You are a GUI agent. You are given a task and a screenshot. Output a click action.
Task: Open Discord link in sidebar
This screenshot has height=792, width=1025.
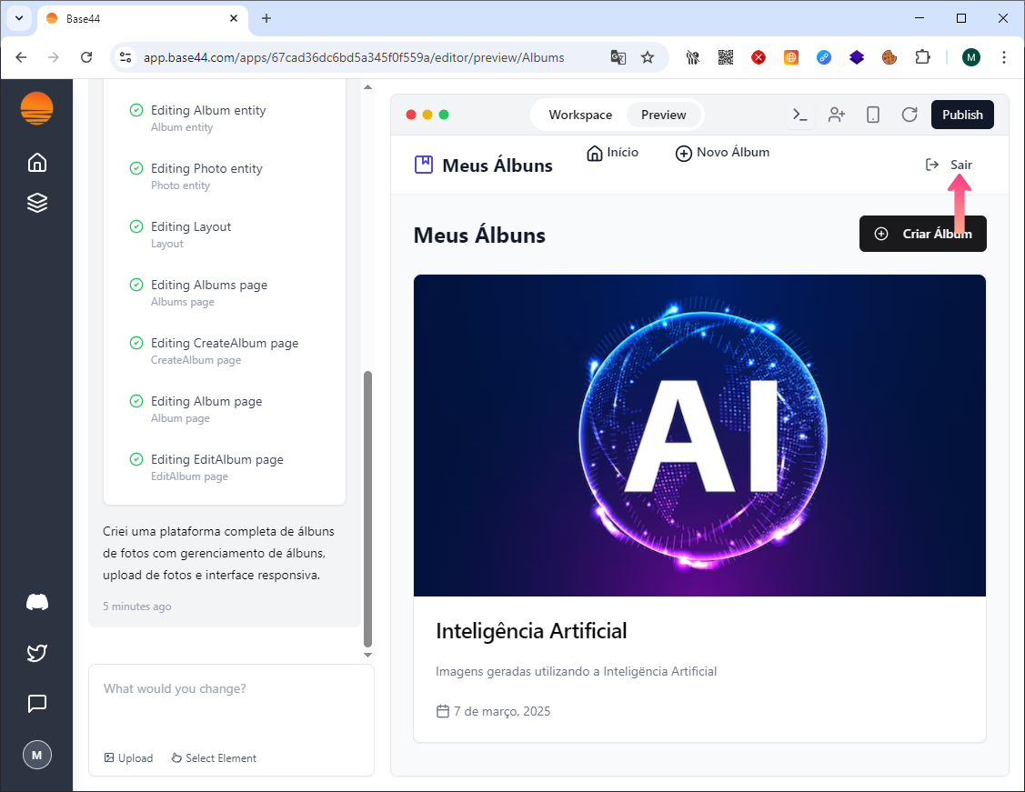[x=37, y=602]
